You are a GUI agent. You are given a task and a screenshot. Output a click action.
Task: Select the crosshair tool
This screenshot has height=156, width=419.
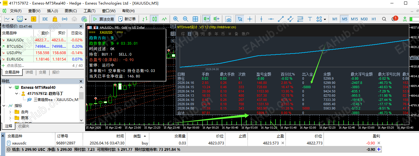tap(250, 19)
